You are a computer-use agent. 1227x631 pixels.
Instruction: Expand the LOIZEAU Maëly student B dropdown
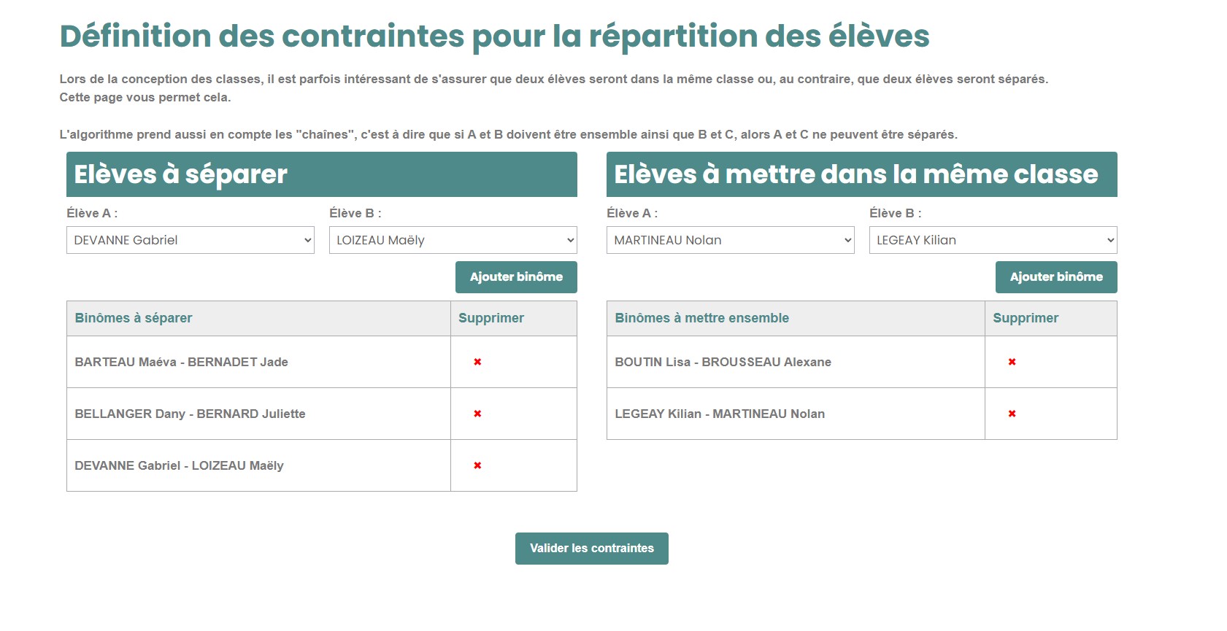453,240
